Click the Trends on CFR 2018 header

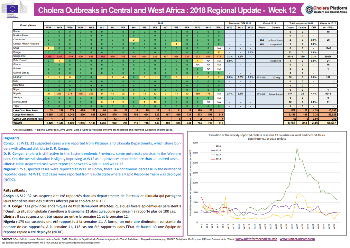tap(241, 23)
